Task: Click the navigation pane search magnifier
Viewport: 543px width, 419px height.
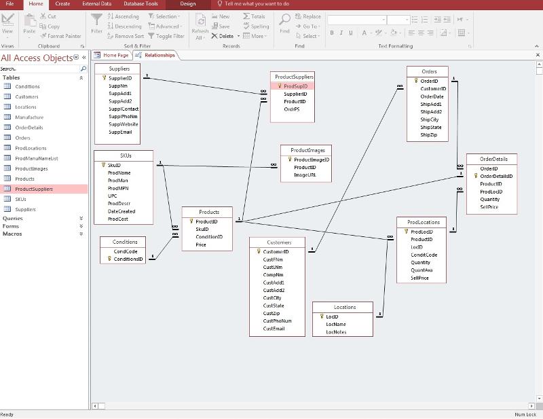Action: coord(83,69)
